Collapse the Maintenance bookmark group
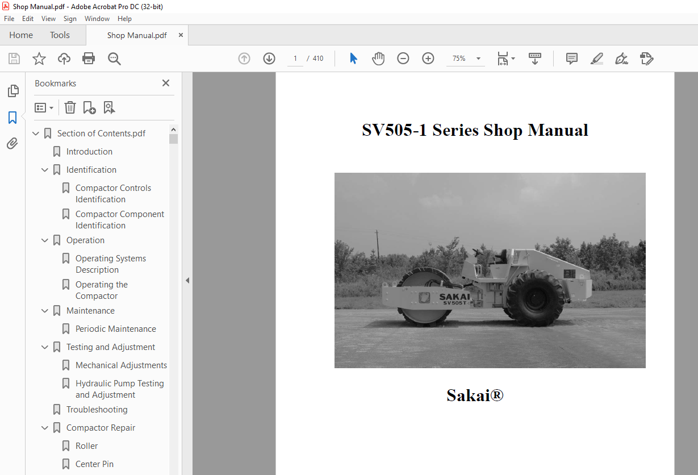698x475 pixels. coord(45,311)
